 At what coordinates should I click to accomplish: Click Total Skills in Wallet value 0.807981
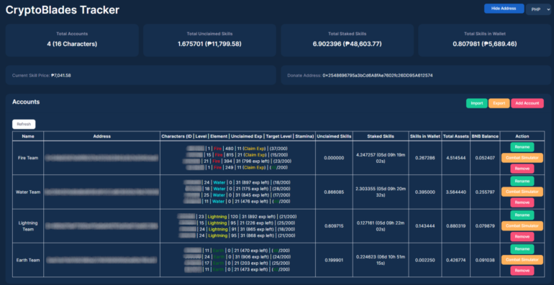[485, 44]
